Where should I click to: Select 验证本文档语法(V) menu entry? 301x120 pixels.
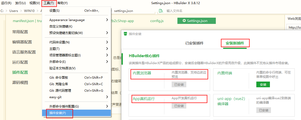(76, 68)
